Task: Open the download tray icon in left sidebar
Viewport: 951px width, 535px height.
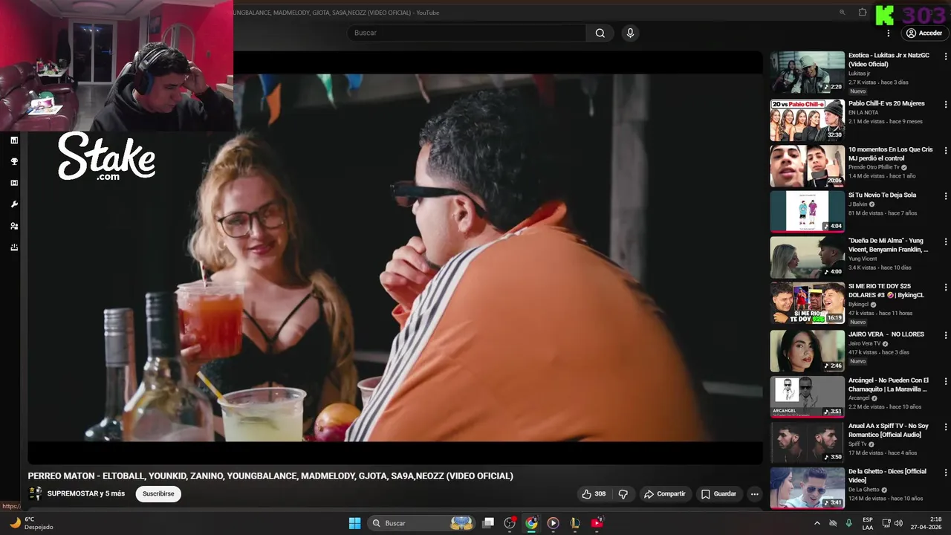Action: click(14, 247)
